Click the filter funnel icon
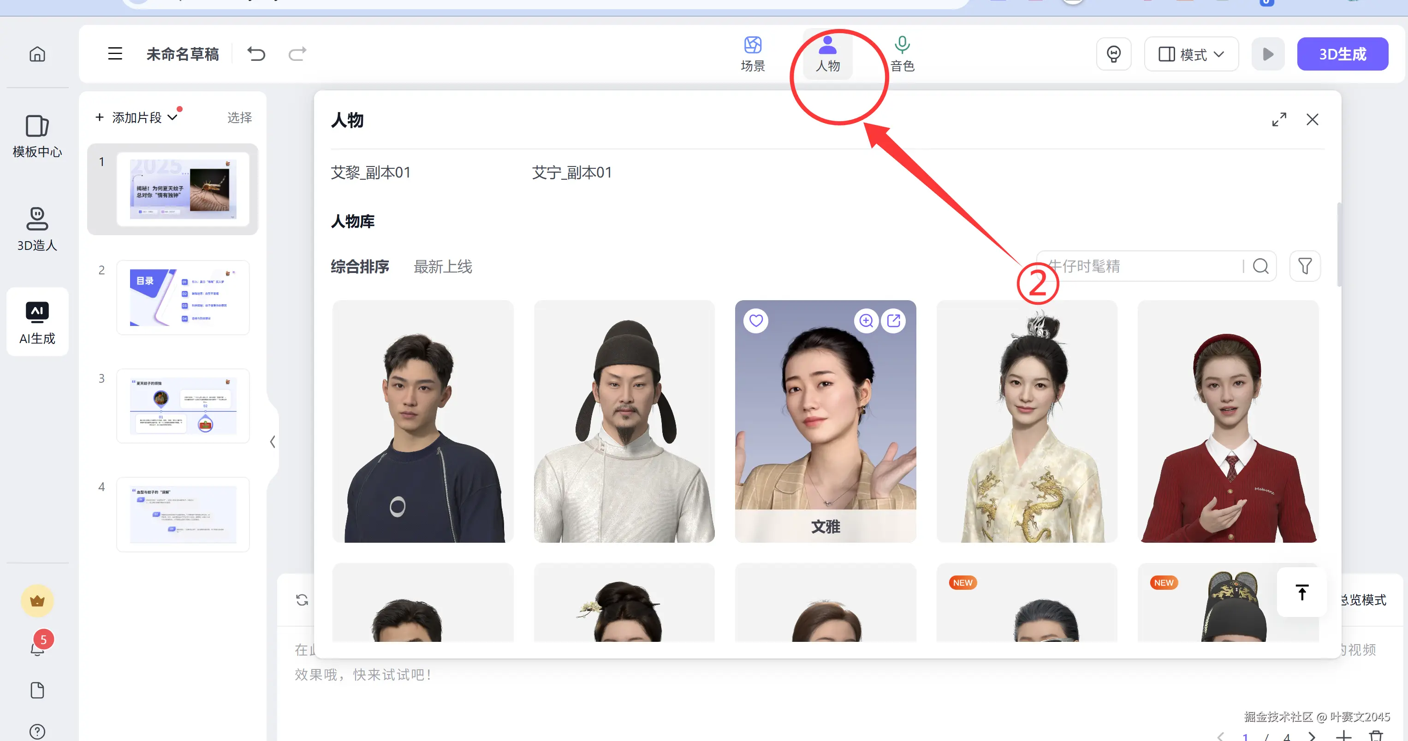This screenshot has width=1408, height=741. click(1305, 266)
